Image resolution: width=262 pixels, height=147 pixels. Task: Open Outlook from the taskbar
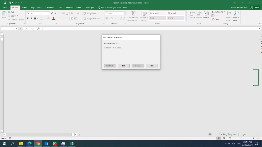pos(46,144)
